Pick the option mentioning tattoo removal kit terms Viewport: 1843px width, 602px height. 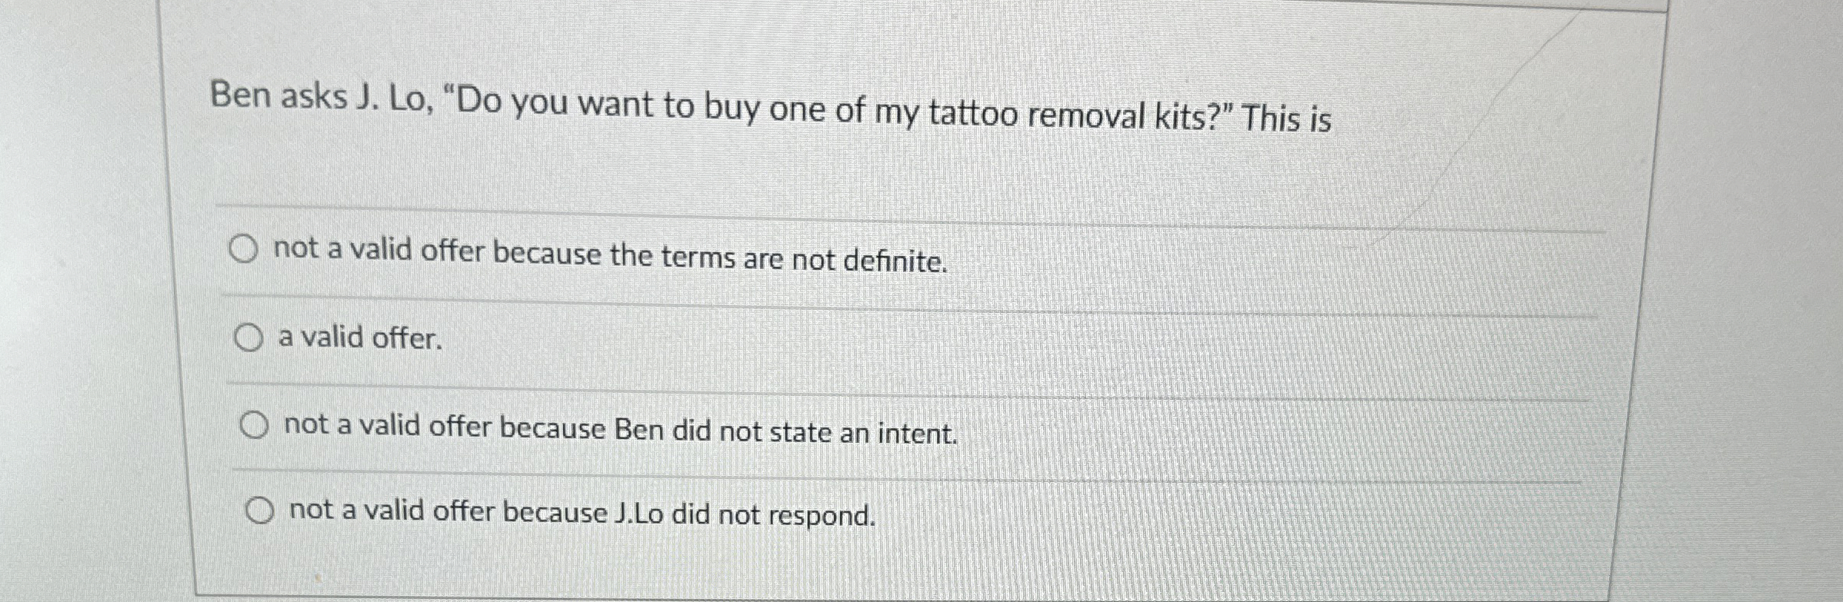click(x=610, y=254)
